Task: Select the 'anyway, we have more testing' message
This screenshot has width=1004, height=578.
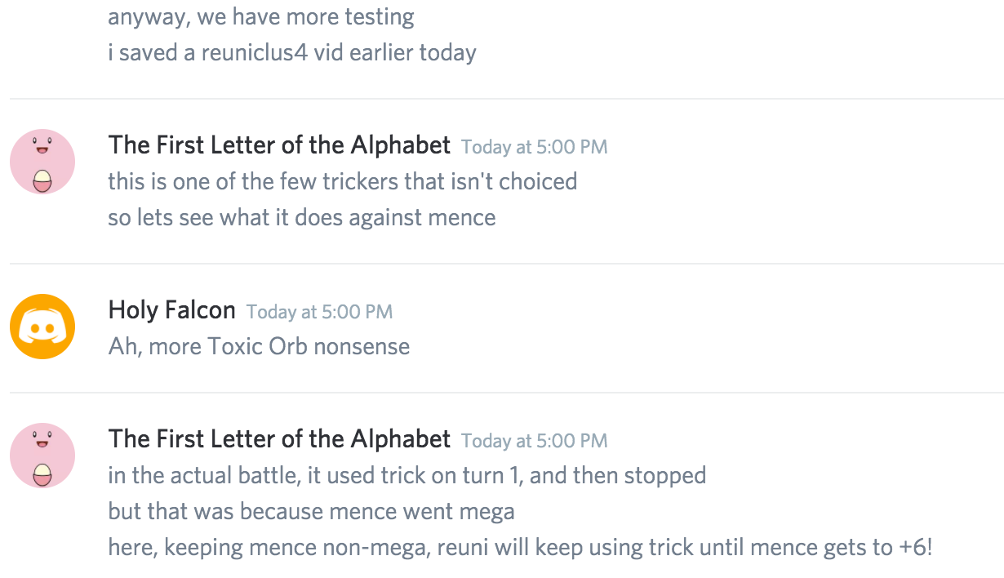Action: tap(261, 16)
